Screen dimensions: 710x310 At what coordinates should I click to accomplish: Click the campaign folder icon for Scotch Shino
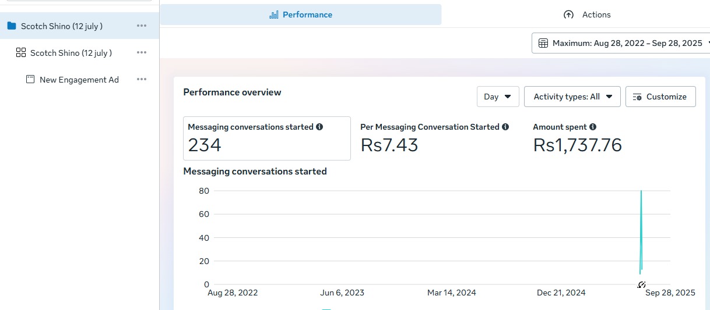[12, 26]
